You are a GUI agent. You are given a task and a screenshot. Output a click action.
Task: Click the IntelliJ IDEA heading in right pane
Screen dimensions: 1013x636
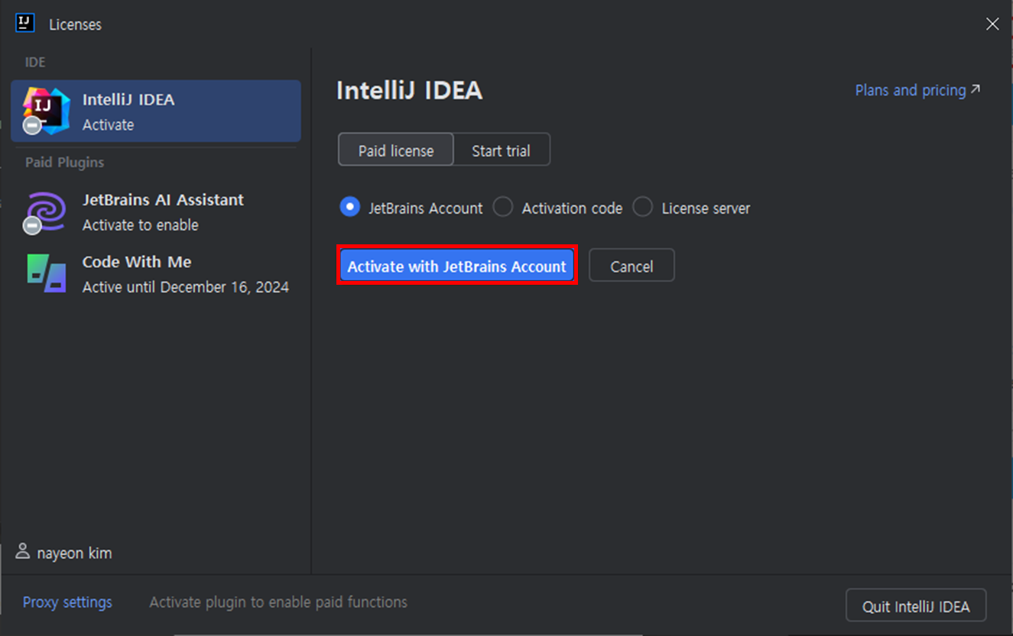point(410,91)
